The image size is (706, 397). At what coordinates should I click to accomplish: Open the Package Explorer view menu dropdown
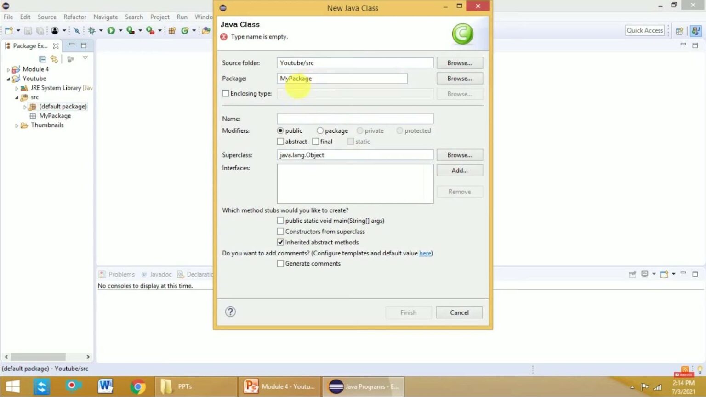[85, 58]
